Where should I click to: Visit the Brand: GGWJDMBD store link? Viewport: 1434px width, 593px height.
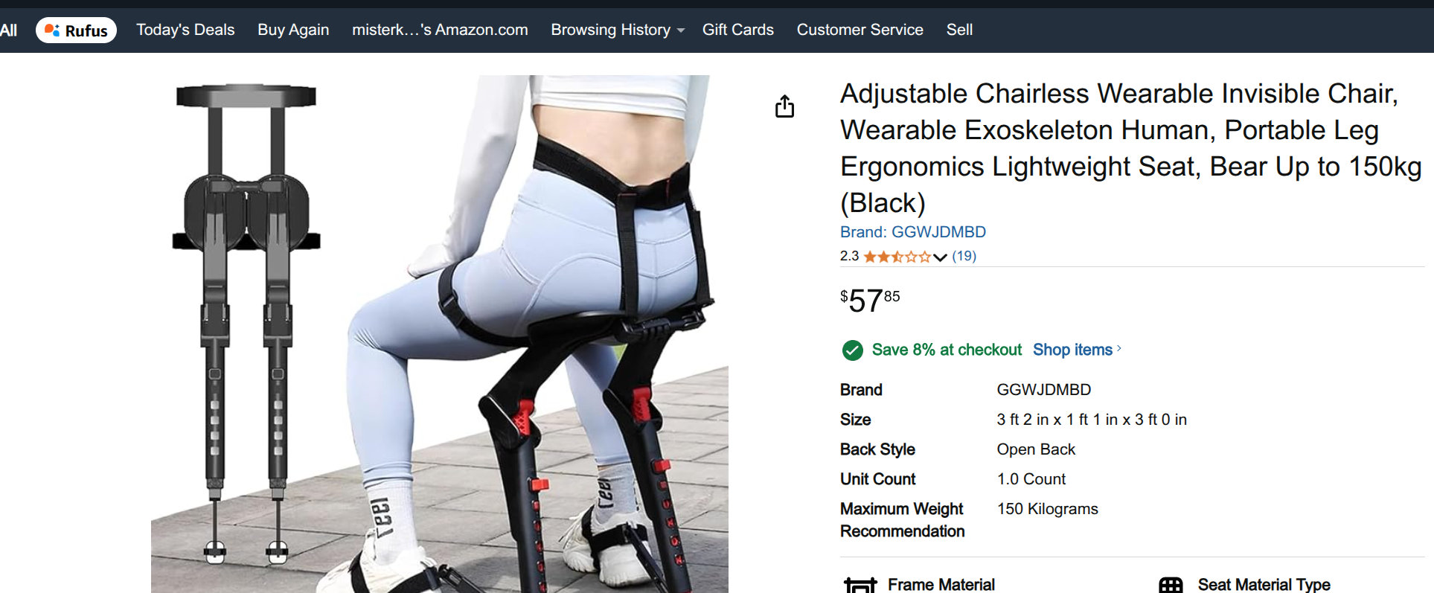(912, 232)
